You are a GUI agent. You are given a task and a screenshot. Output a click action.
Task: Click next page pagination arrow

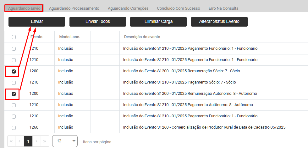click(36, 141)
